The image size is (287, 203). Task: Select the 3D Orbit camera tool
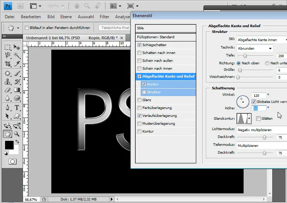tap(17, 126)
